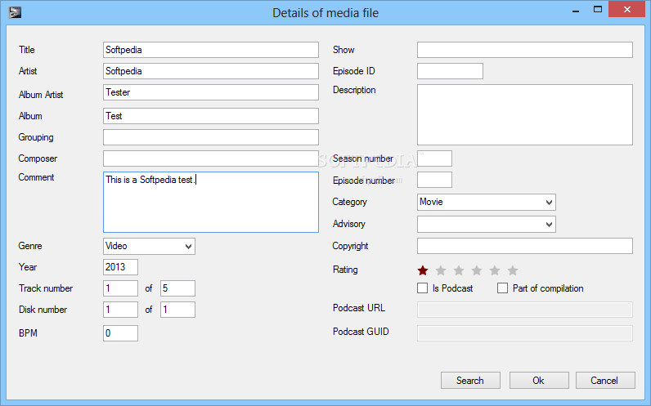This screenshot has height=406, width=651.
Task: Click the Episode number field
Action: [434, 180]
